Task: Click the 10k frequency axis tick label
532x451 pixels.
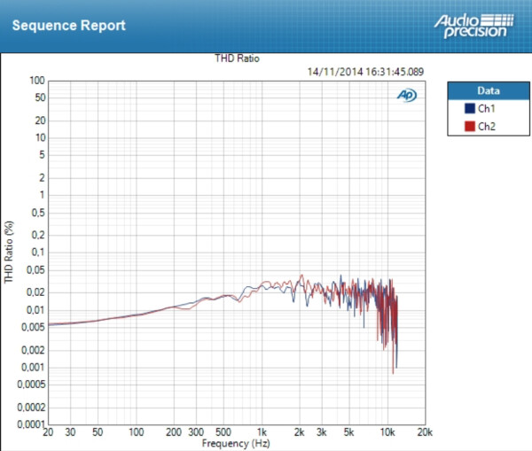Action: pos(387,432)
